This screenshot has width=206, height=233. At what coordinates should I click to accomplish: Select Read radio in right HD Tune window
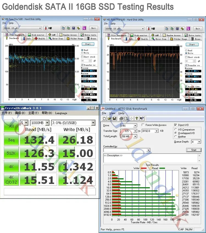pyautogui.click(x=186, y=50)
